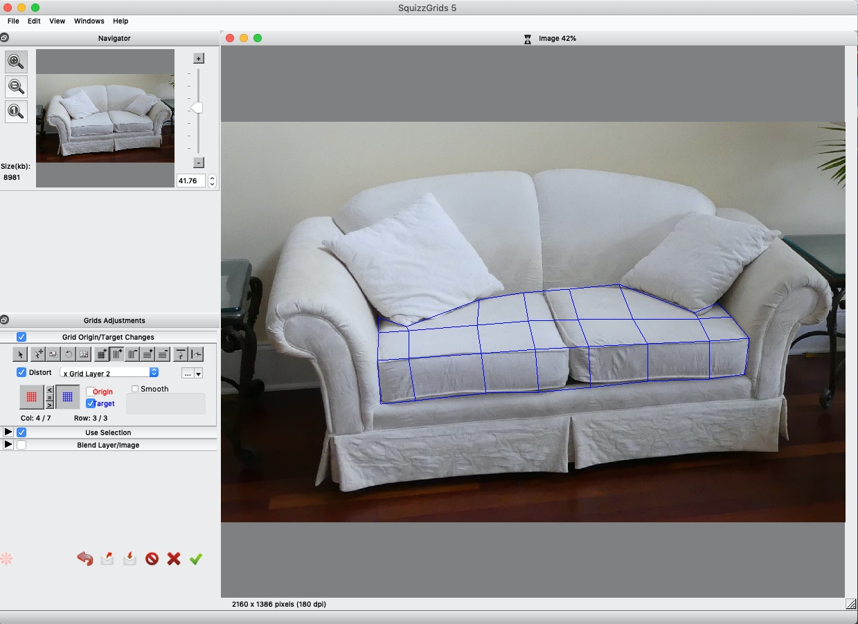This screenshot has width=858, height=624.
Task: Click the Navigator zoom slider handle
Action: (x=197, y=107)
